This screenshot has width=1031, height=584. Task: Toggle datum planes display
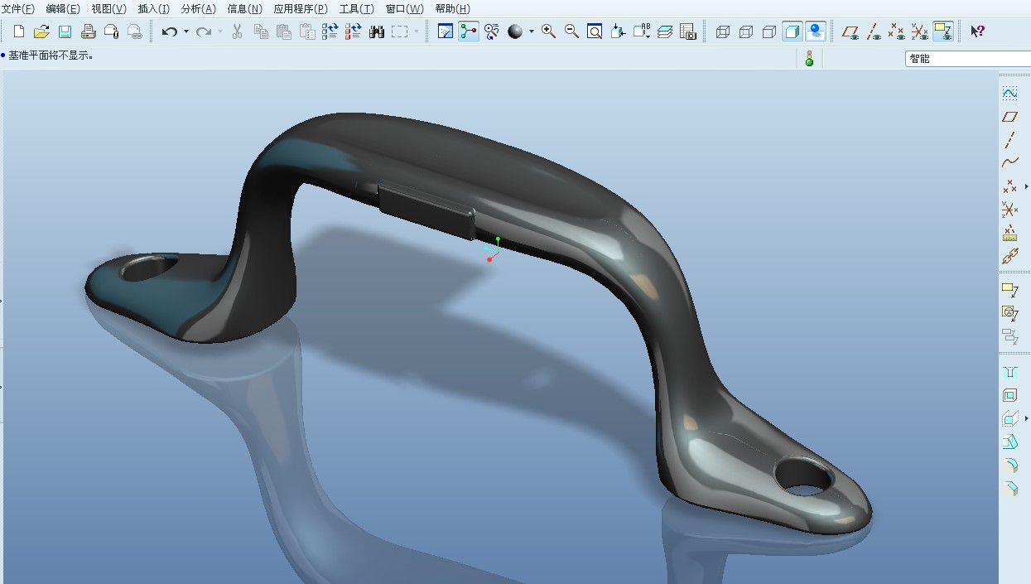point(850,31)
